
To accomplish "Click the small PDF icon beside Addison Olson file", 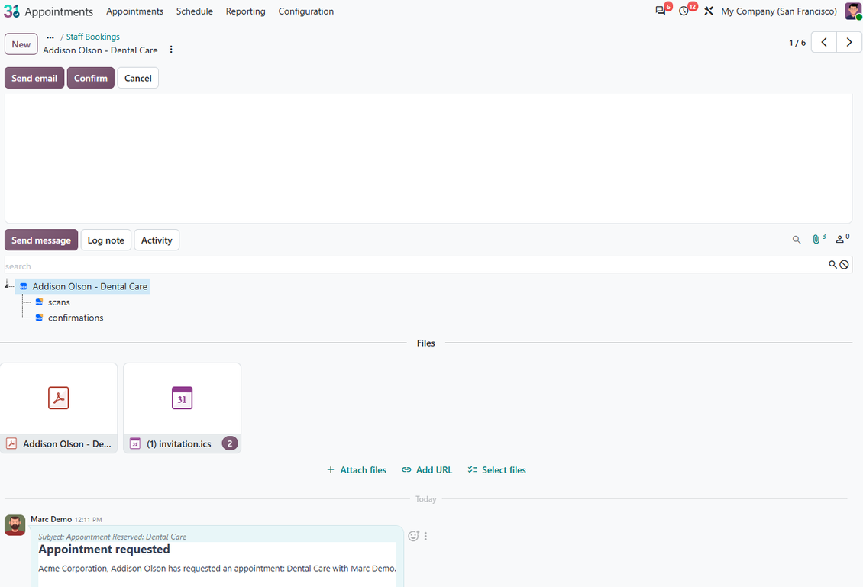I will point(11,443).
